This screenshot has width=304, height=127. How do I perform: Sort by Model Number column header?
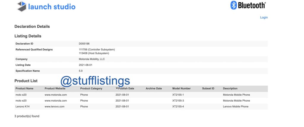click(181, 89)
